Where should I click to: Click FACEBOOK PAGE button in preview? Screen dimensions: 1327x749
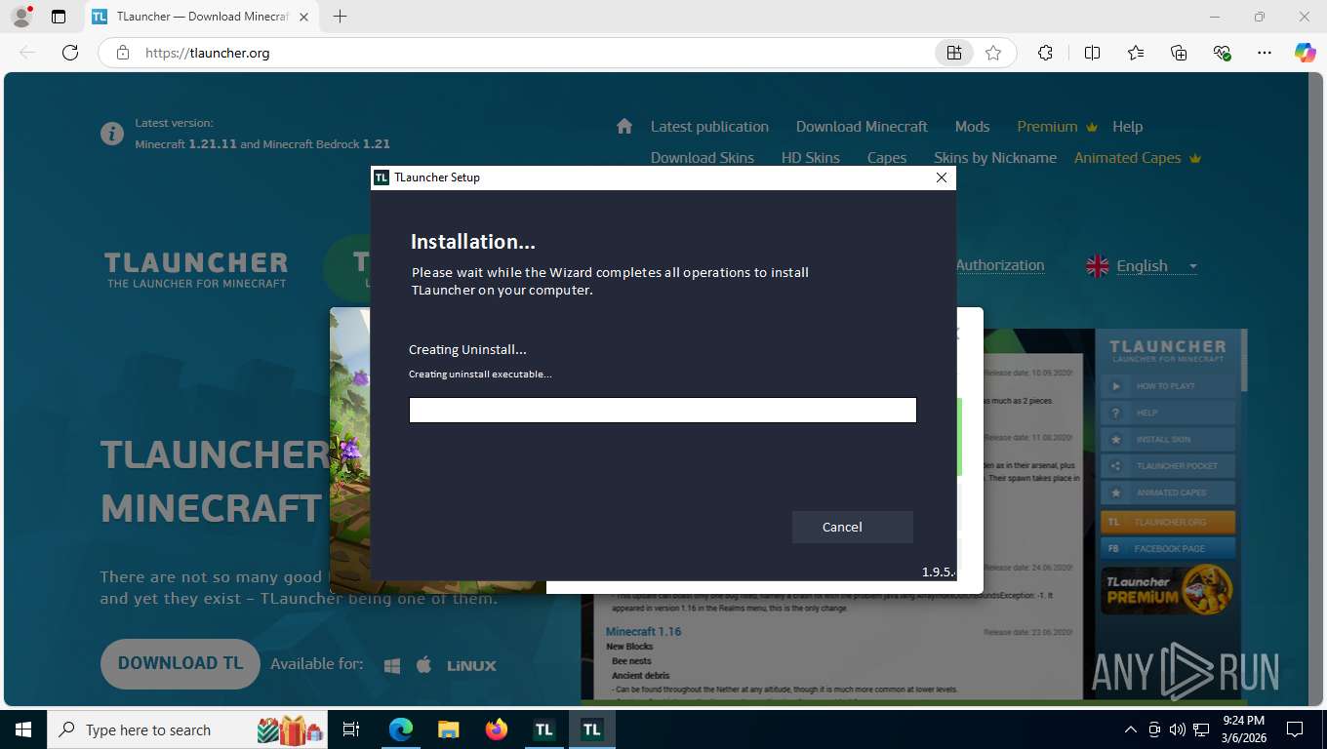point(1167,548)
